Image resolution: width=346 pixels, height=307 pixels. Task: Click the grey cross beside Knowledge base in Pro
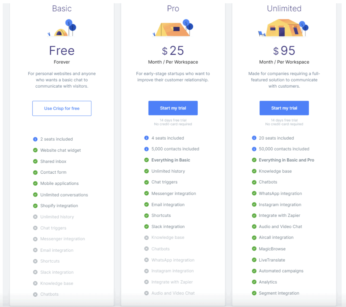point(146,238)
